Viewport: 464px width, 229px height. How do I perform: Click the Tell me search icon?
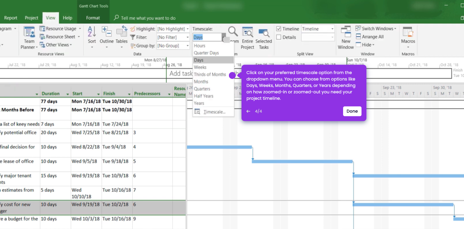(116, 18)
